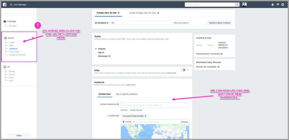Click info icon beside Create Multiple New Ad Sets
Viewport: 289px width, 140px height.
(158, 13)
